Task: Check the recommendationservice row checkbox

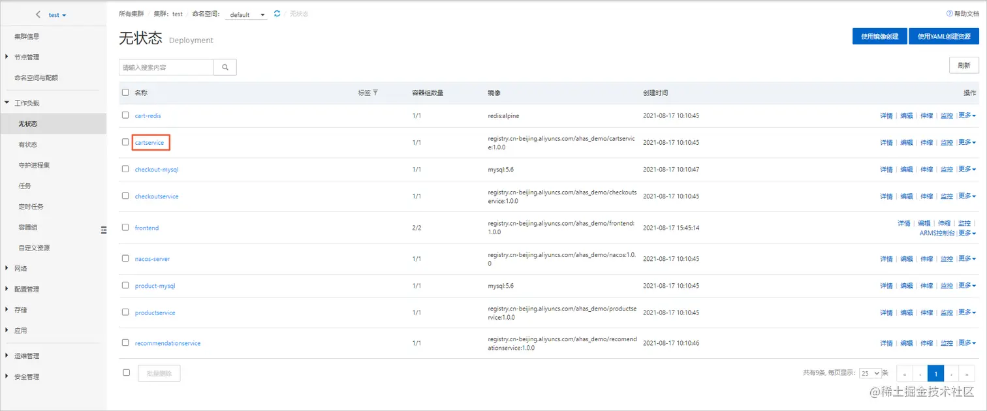Action: pos(125,342)
